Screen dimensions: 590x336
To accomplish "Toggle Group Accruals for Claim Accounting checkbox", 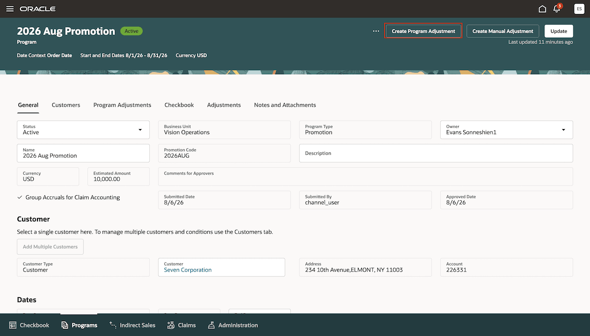I will (19, 197).
